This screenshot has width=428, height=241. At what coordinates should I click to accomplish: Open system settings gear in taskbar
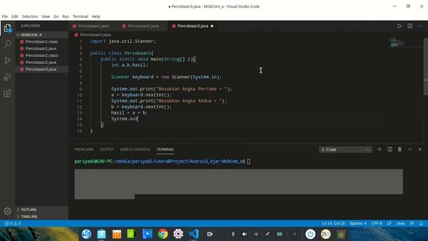pos(179,234)
